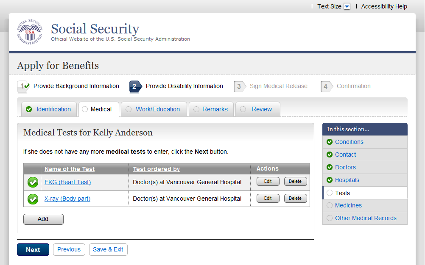Open Medicines in the section sidebar
Screen dimensions: 425x265
coord(348,205)
